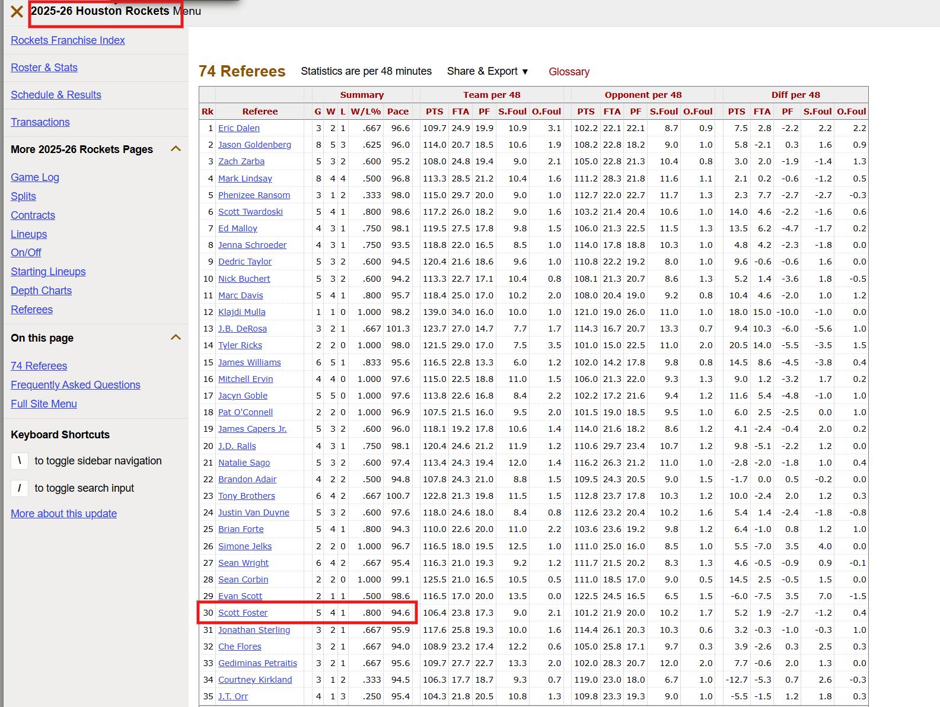
Task: Open the Share & Export dropdown
Action: coord(487,71)
